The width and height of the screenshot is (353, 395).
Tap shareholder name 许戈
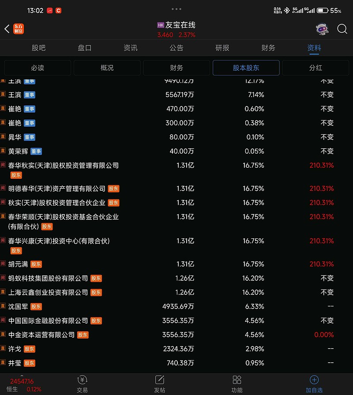pos(15,349)
